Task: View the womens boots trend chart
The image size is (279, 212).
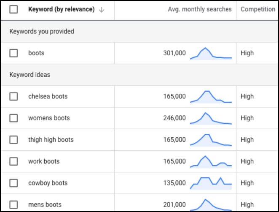Action: pos(211,118)
